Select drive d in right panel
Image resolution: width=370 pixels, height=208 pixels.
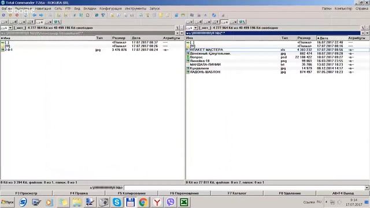coord(198,22)
